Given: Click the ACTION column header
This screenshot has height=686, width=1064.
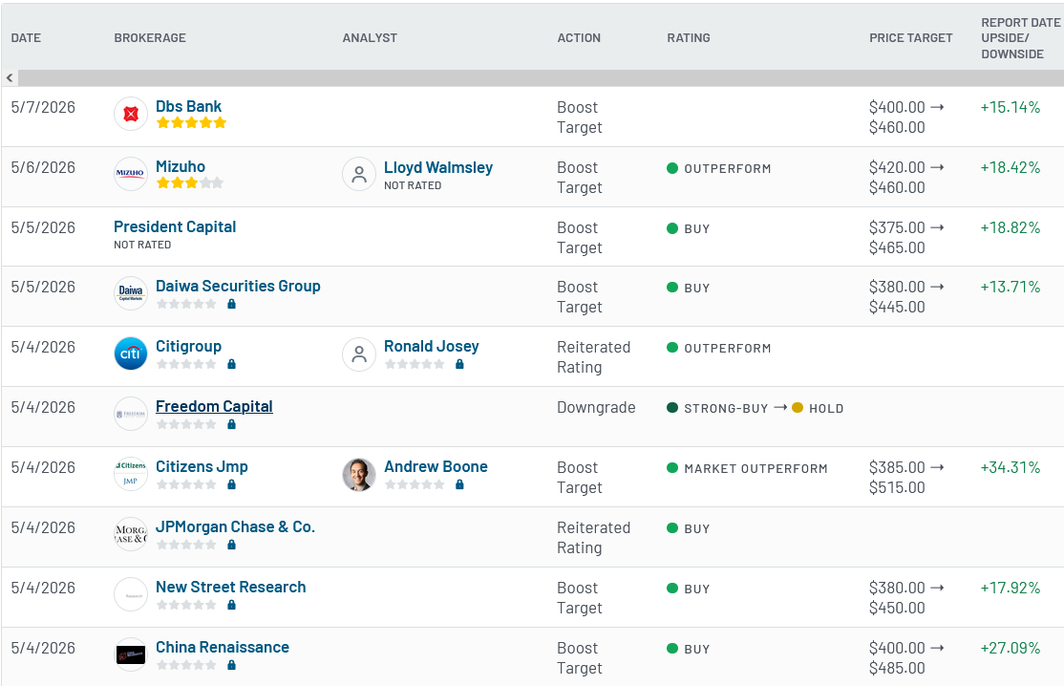Looking at the screenshot, I should (579, 38).
